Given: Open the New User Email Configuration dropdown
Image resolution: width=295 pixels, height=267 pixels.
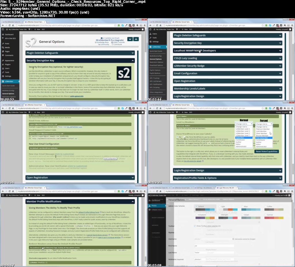Looking at the screenshot, I should tap(80, 148).
